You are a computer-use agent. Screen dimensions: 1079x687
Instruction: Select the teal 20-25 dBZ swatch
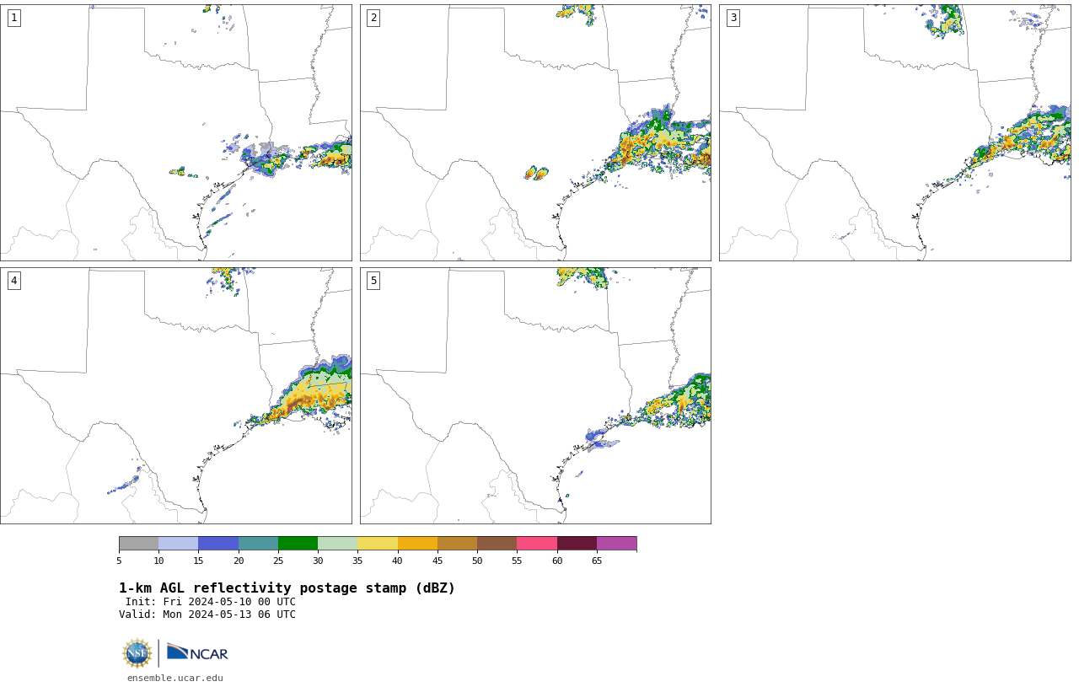[x=258, y=544]
